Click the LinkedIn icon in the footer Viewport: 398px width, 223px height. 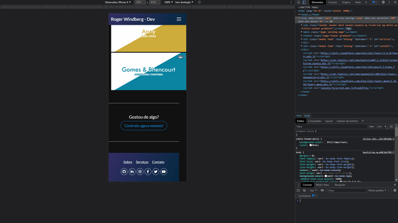coord(132,172)
